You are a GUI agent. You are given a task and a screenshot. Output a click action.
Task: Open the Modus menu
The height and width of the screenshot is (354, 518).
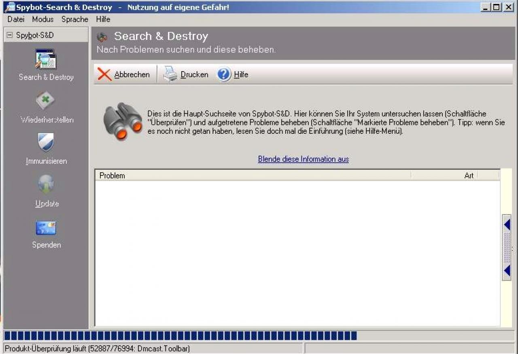[x=43, y=19]
